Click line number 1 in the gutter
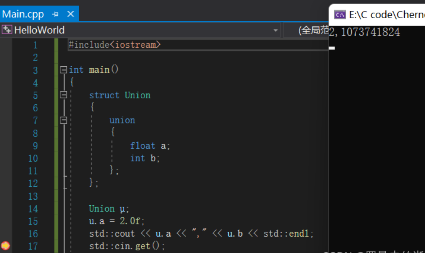The image size is (425, 253). tap(35, 45)
